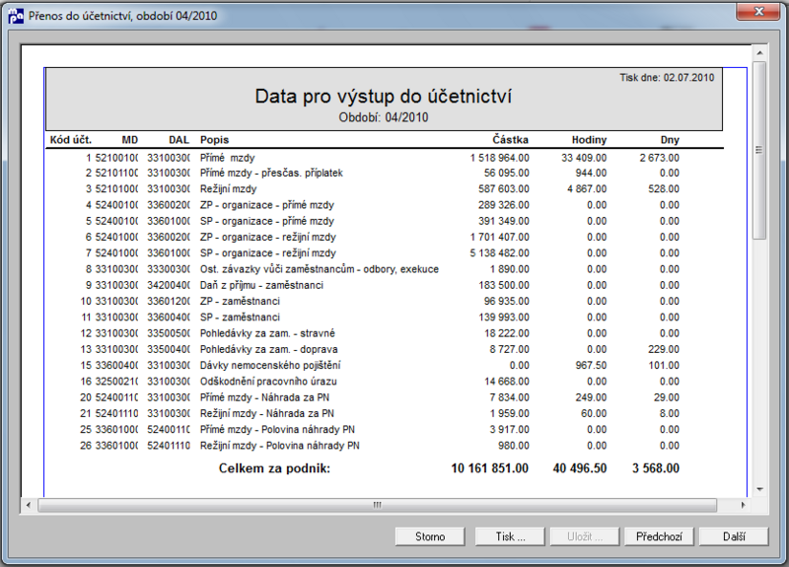Click the horizontal scrollbar left arrow
Image resolution: width=789 pixels, height=567 pixels.
pos(29,505)
